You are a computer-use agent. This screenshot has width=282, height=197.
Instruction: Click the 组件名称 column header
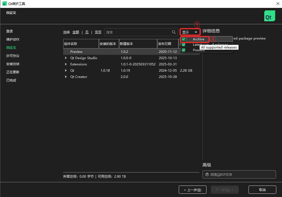tap(81, 44)
